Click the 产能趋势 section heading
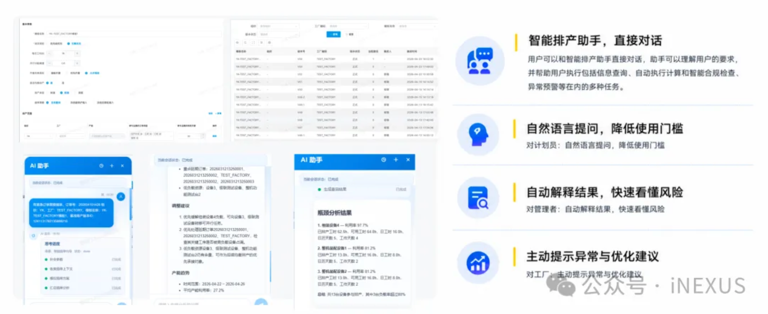768x314 pixels. pyautogui.click(x=181, y=273)
